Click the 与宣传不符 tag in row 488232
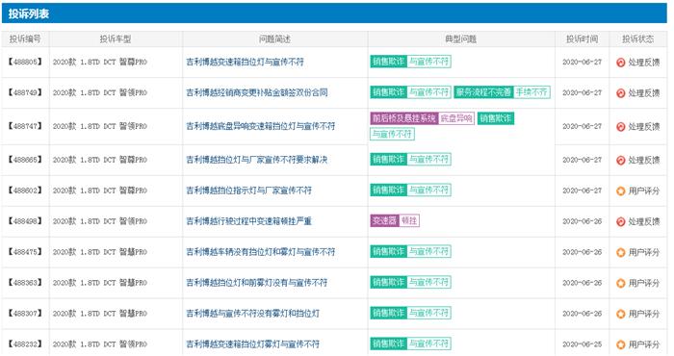The width and height of the screenshot is (674, 356). tap(428, 343)
